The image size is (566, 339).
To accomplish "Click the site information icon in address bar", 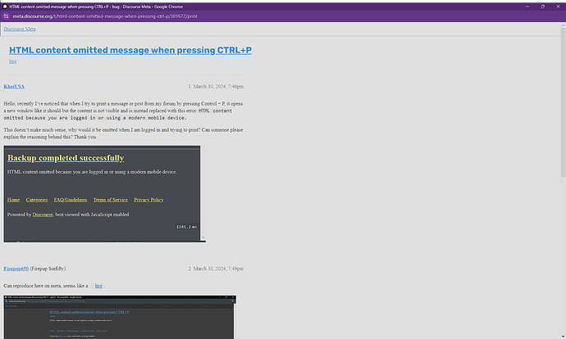I will pos(6,16).
